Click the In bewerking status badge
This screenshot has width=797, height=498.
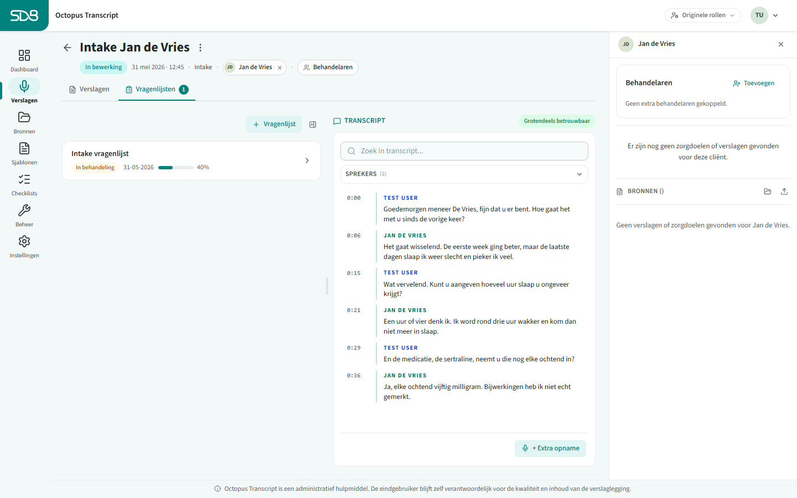103,68
